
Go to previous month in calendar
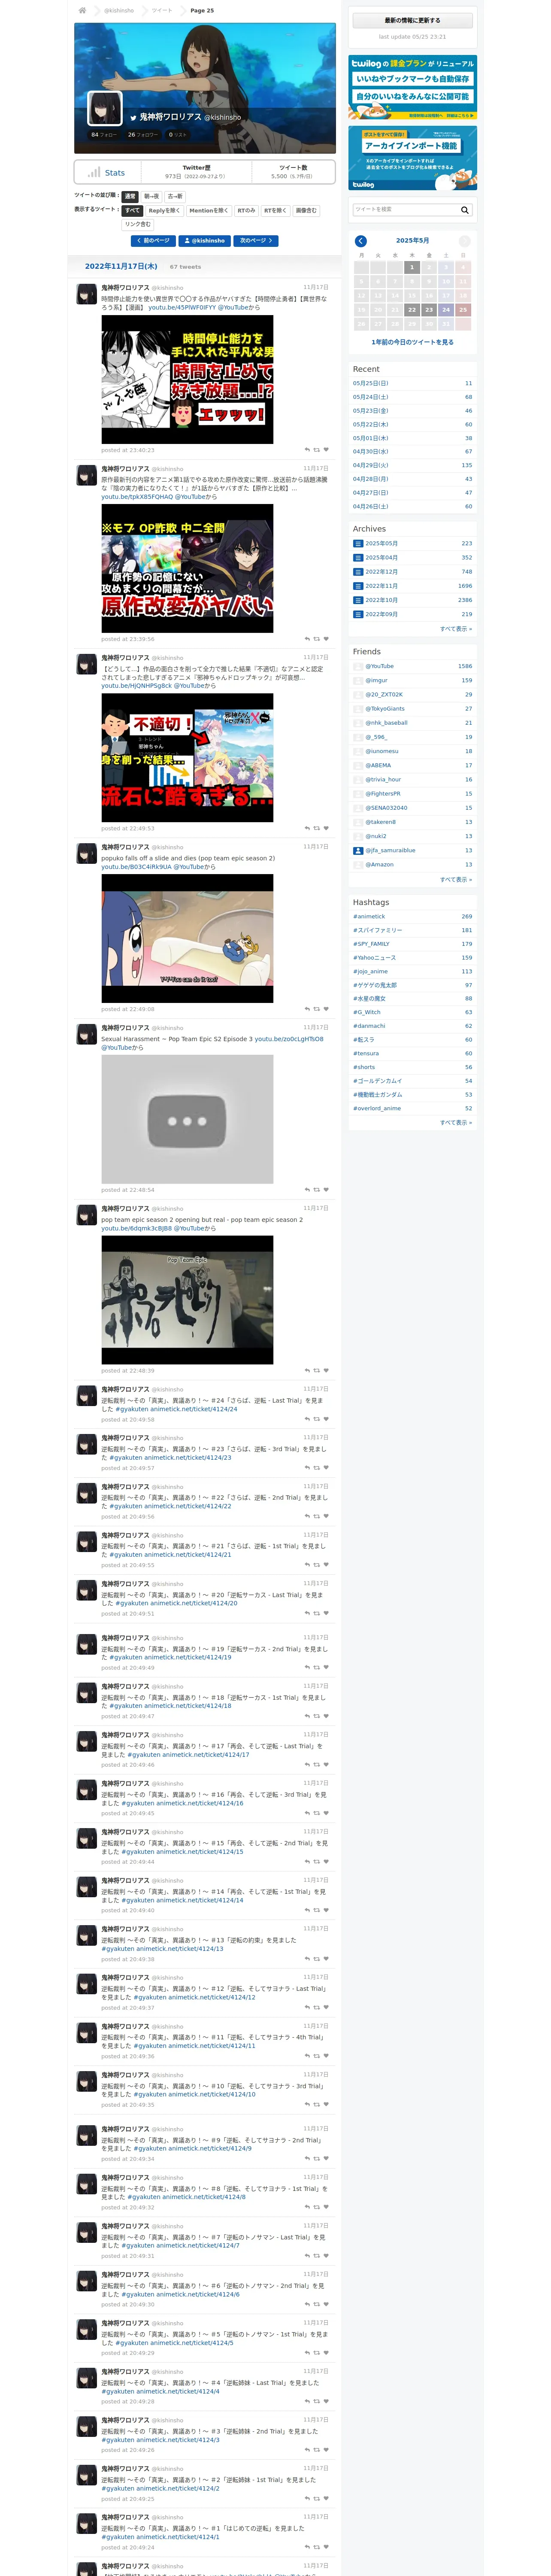click(361, 241)
